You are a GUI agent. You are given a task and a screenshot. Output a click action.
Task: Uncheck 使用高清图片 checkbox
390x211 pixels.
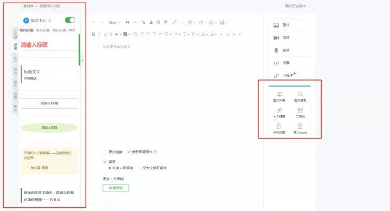[x=128, y=152]
